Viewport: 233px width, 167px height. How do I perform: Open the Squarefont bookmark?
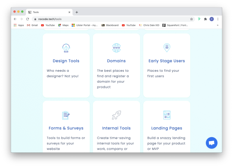(x=175, y=25)
